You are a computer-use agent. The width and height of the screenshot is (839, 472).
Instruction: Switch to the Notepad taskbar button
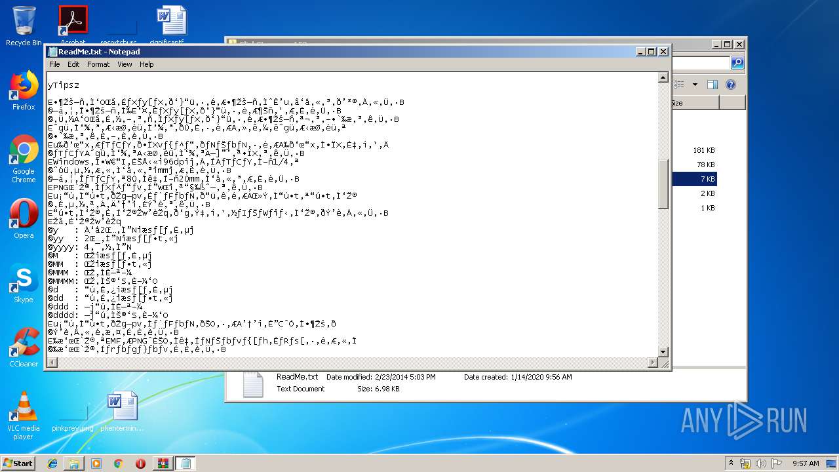point(185,463)
